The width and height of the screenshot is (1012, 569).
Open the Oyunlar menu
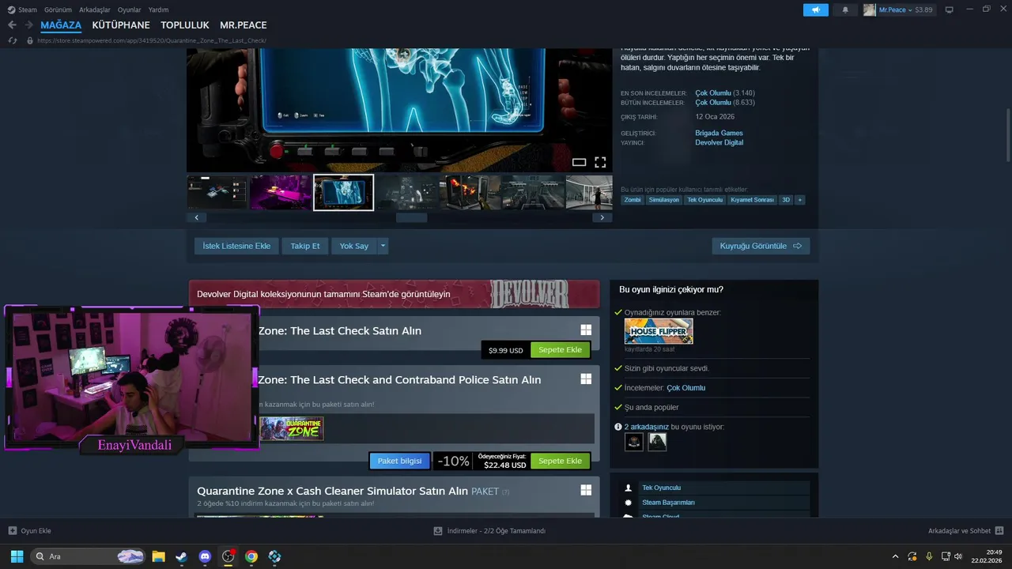pyautogui.click(x=130, y=9)
